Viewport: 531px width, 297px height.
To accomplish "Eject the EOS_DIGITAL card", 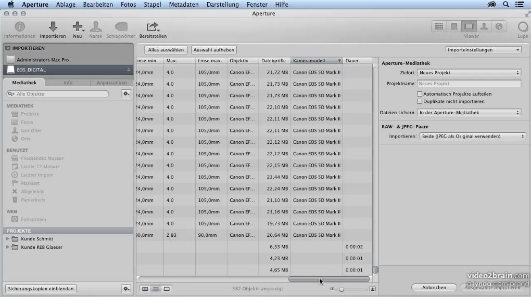I will pos(129,70).
